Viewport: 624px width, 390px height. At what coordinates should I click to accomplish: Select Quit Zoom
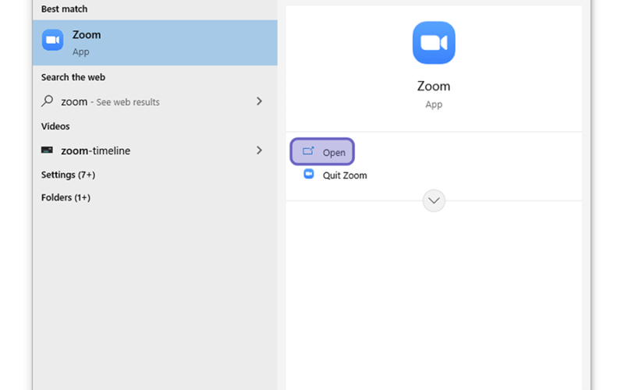[x=345, y=175]
